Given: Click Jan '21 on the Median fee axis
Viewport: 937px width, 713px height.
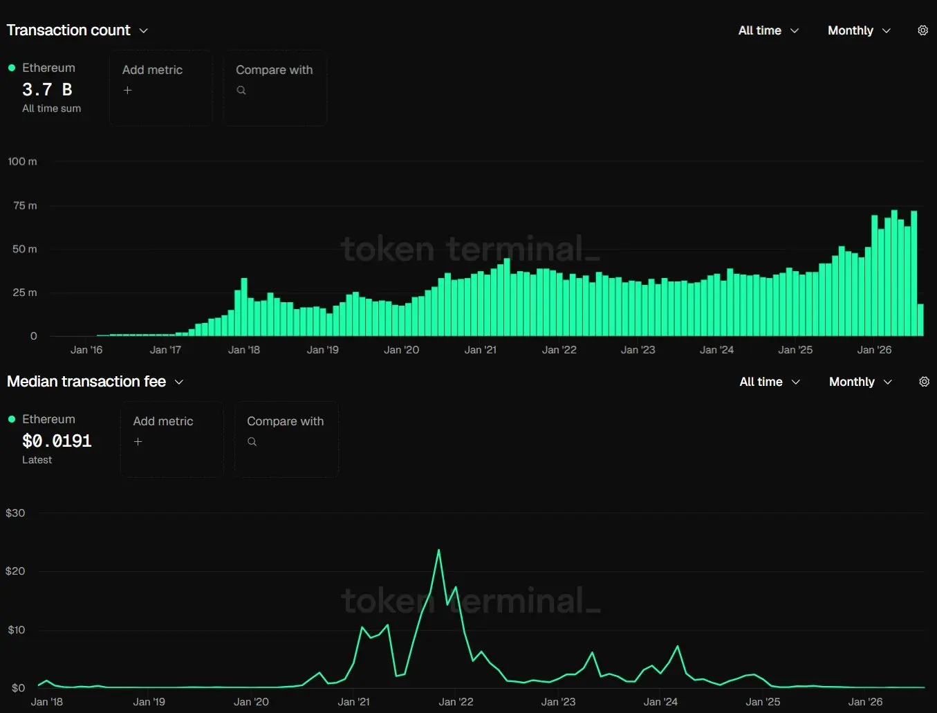Looking at the screenshot, I should tap(354, 702).
